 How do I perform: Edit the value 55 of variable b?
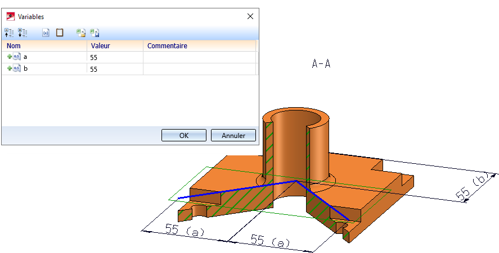[115, 69]
